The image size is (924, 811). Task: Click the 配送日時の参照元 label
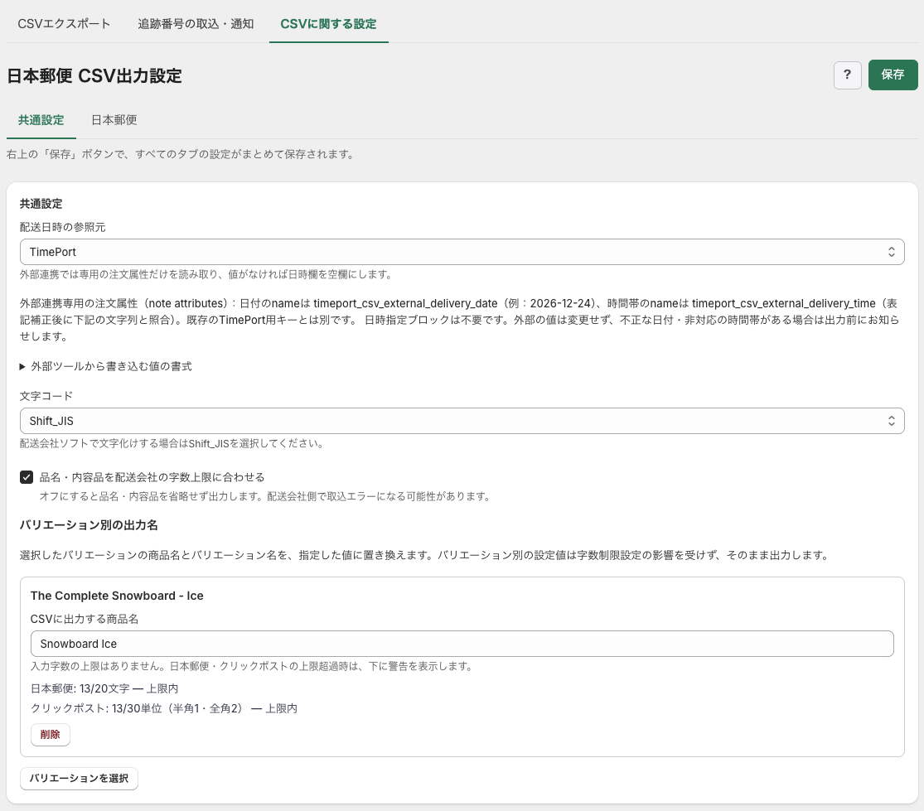[62, 227]
